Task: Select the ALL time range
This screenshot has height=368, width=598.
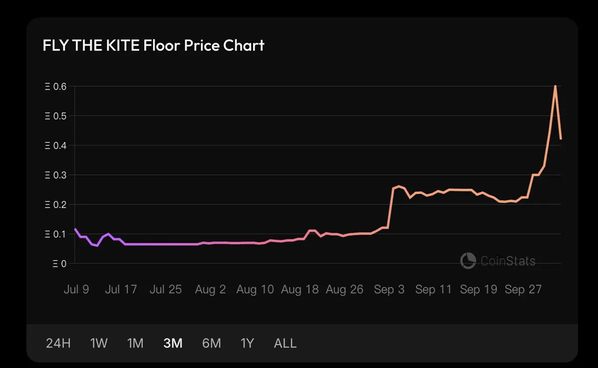Action: click(x=285, y=343)
